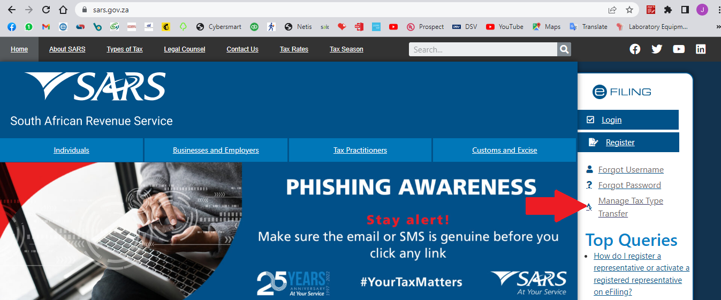Bookmark this page with star icon
This screenshot has width=721, height=300.
click(x=629, y=10)
